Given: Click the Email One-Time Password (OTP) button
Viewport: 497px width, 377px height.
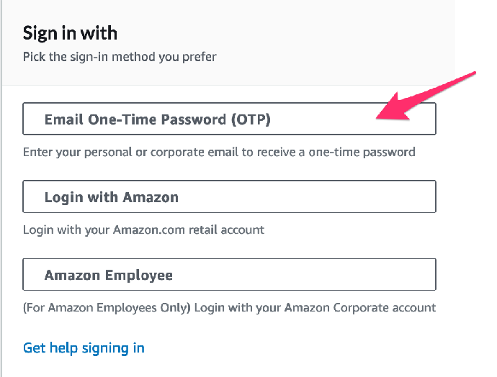Looking at the screenshot, I should (229, 119).
